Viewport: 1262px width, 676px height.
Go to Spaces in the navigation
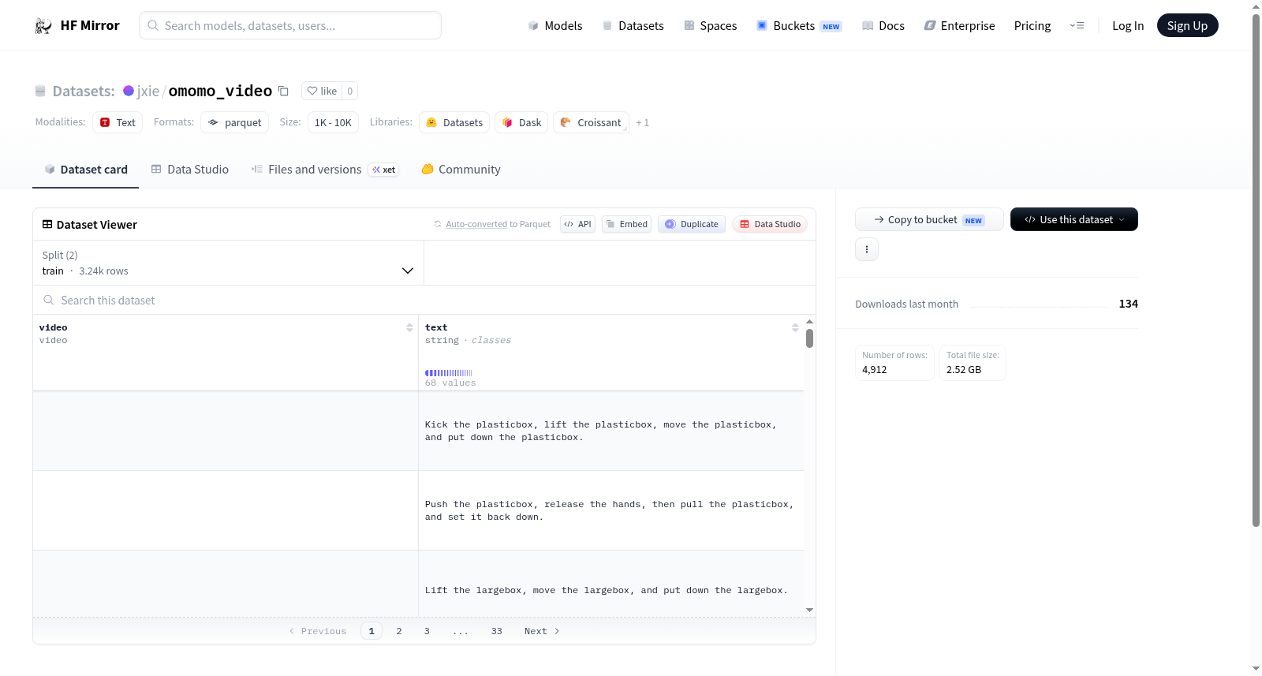click(710, 25)
